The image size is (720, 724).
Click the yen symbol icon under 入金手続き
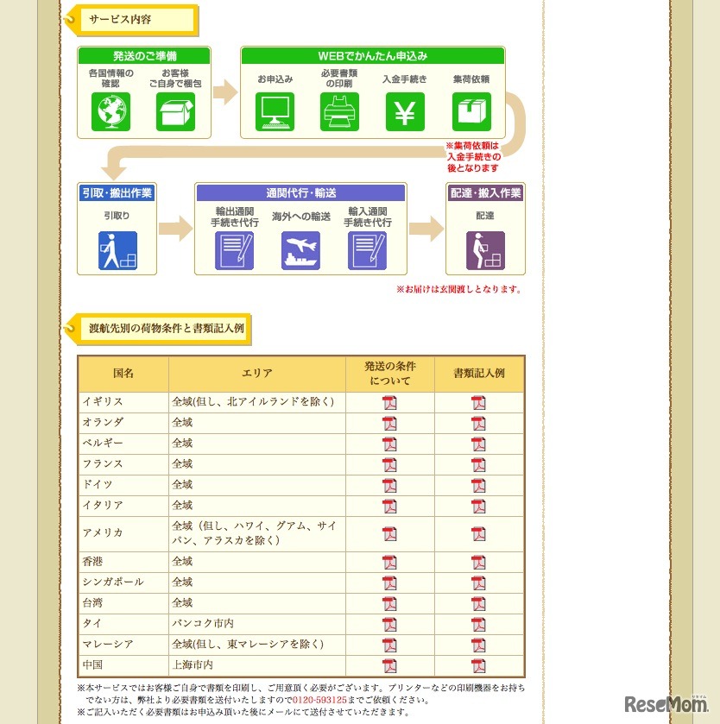pyautogui.click(x=405, y=111)
